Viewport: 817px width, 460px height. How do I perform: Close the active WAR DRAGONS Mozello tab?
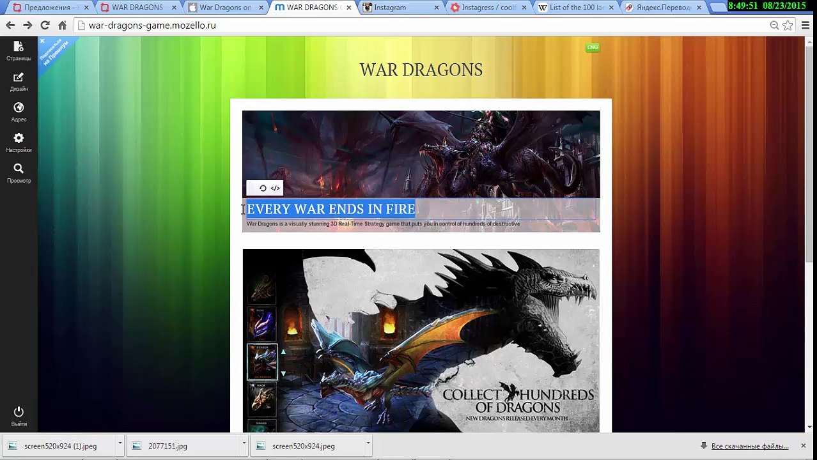click(348, 8)
